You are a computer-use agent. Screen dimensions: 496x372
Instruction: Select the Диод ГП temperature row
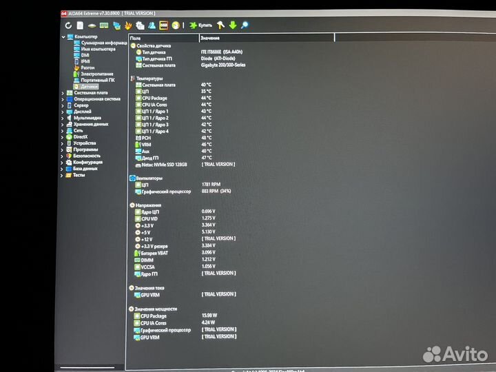click(174, 158)
